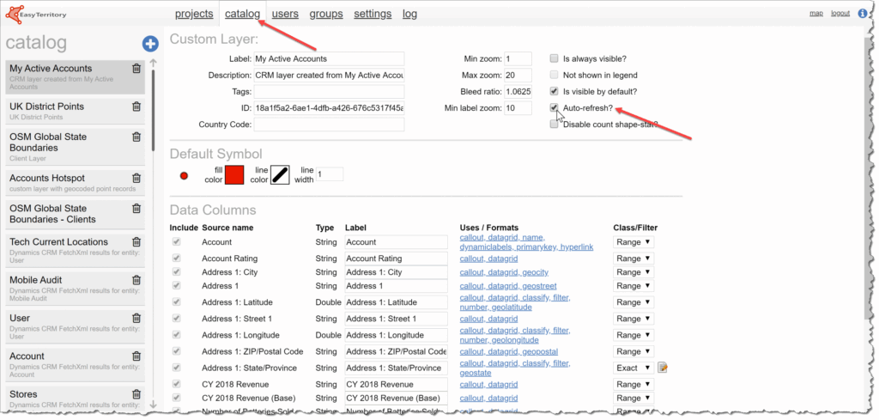Delete the UK District Points layer
Screen dimensions: 879x420
click(x=136, y=107)
